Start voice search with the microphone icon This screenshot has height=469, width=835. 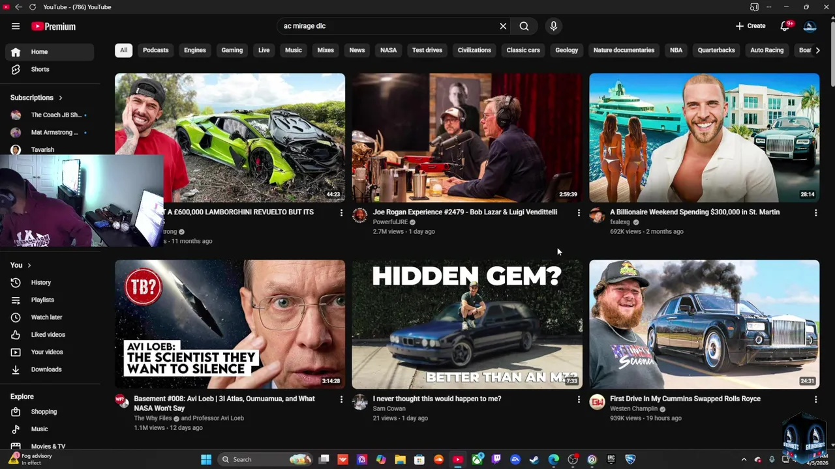[x=553, y=26]
